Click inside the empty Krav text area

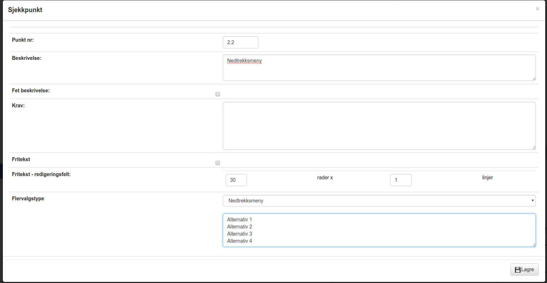click(x=379, y=126)
